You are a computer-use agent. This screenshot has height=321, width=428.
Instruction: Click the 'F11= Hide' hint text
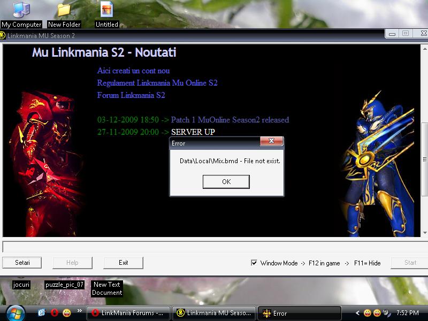[367, 263]
